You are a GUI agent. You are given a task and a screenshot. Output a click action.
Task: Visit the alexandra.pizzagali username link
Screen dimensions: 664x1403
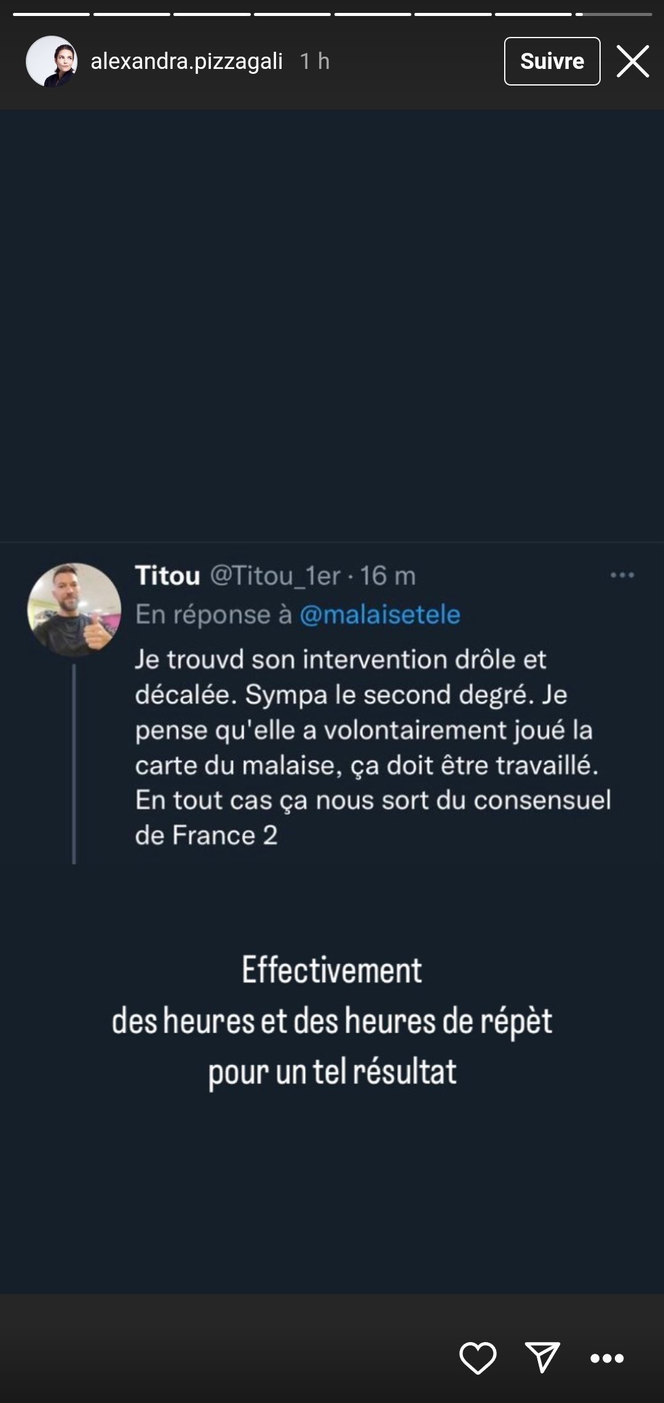click(187, 62)
